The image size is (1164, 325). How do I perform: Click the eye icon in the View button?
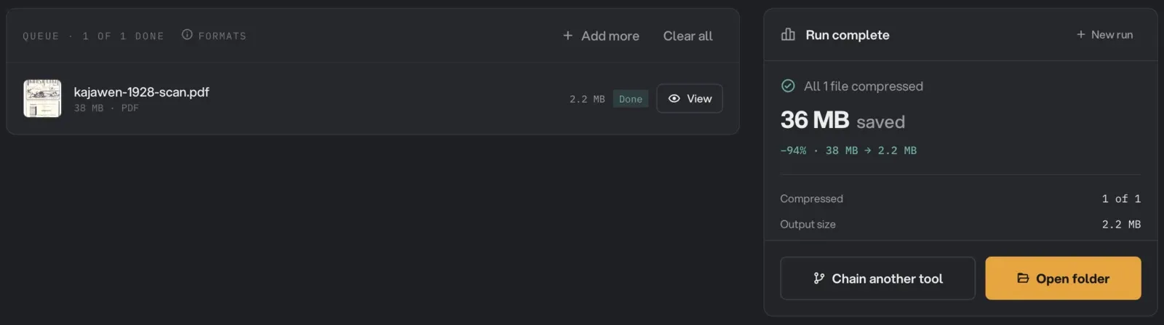pyautogui.click(x=674, y=99)
